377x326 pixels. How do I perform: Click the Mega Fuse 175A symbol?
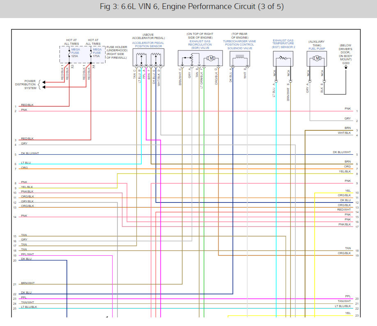pyautogui.click(x=91, y=53)
